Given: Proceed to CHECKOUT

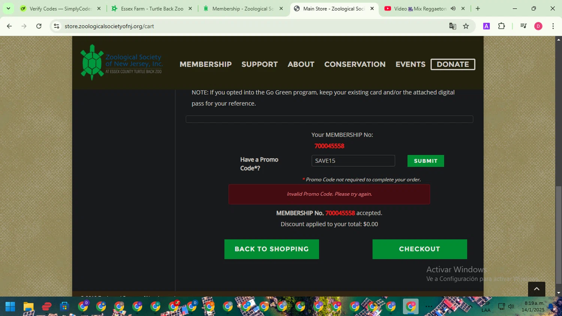Looking at the screenshot, I should (420, 249).
